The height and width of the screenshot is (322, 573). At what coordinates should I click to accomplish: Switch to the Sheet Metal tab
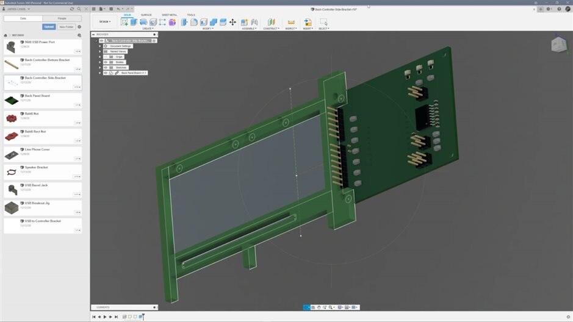coord(170,15)
